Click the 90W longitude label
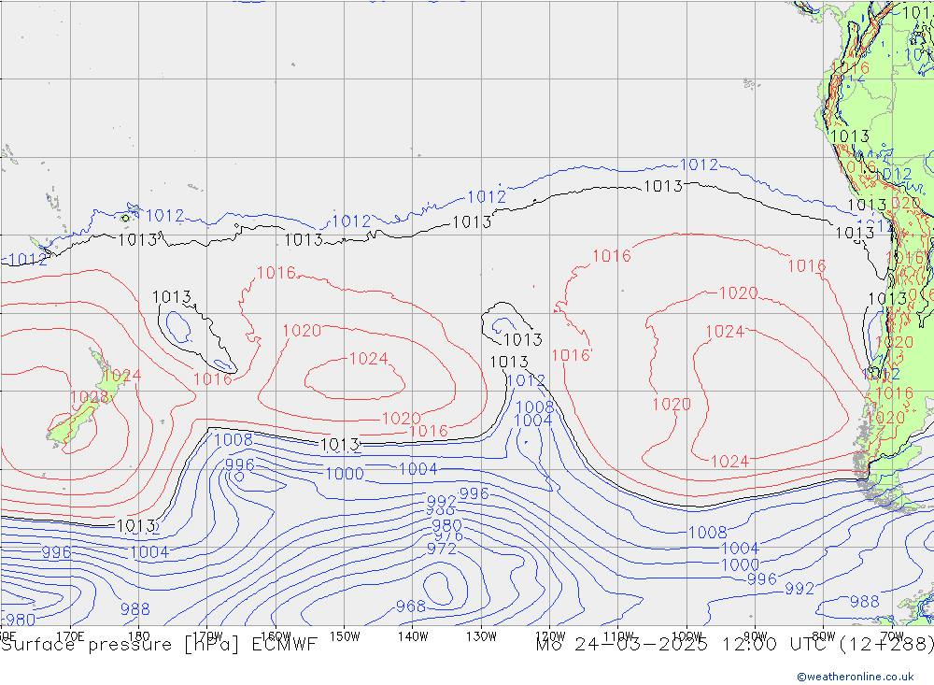Viewport: 934px width, 685px height. [756, 636]
